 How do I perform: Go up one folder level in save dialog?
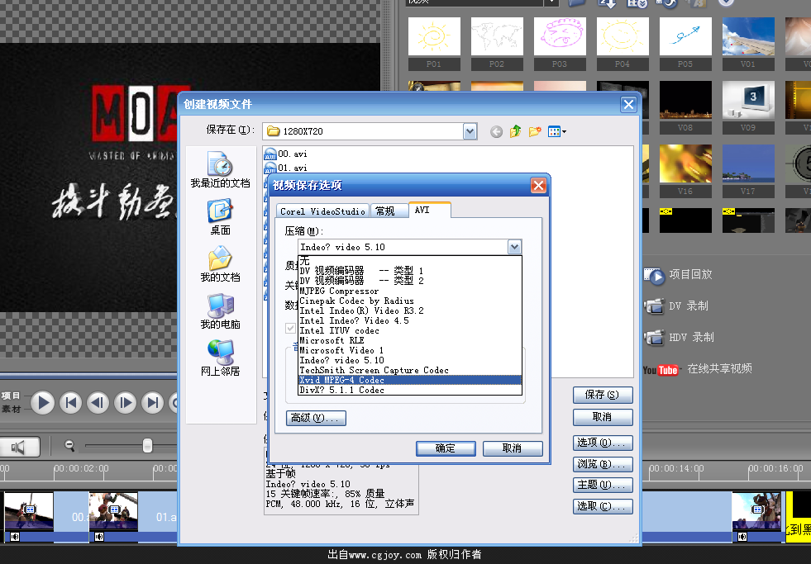pyautogui.click(x=516, y=131)
